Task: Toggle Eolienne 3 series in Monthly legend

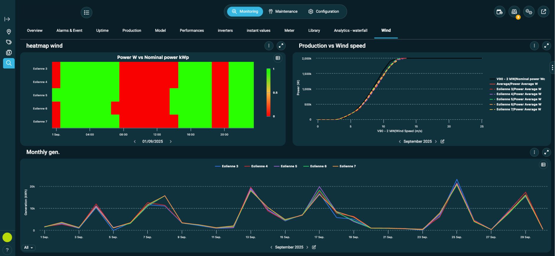Action: (x=227, y=166)
